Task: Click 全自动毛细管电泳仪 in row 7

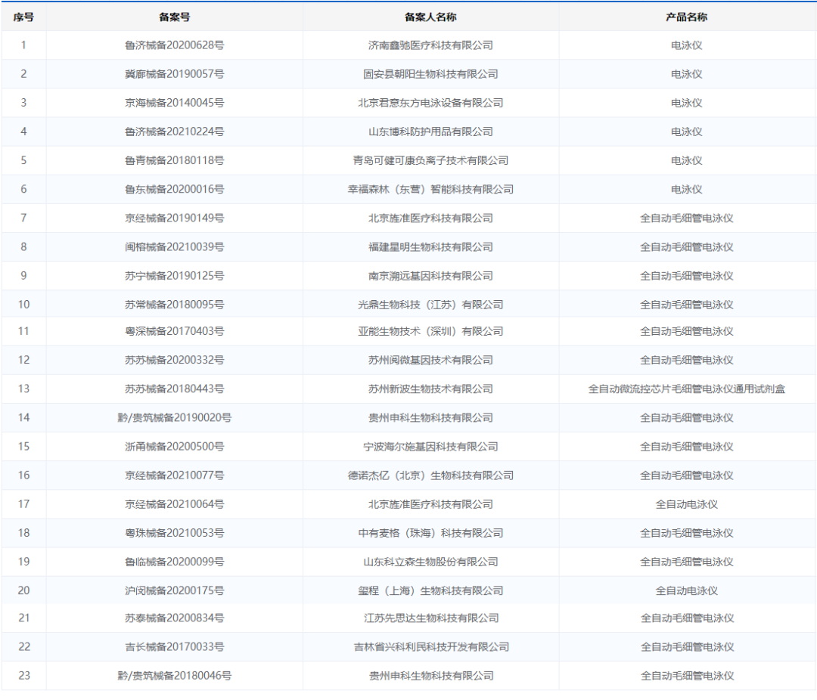Action: point(686,218)
